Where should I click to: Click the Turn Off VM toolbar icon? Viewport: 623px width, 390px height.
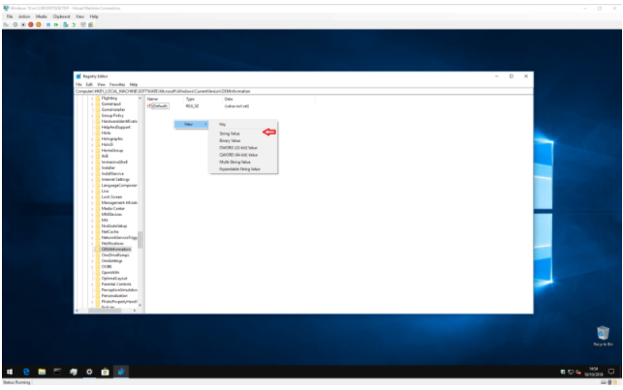click(x=23, y=24)
